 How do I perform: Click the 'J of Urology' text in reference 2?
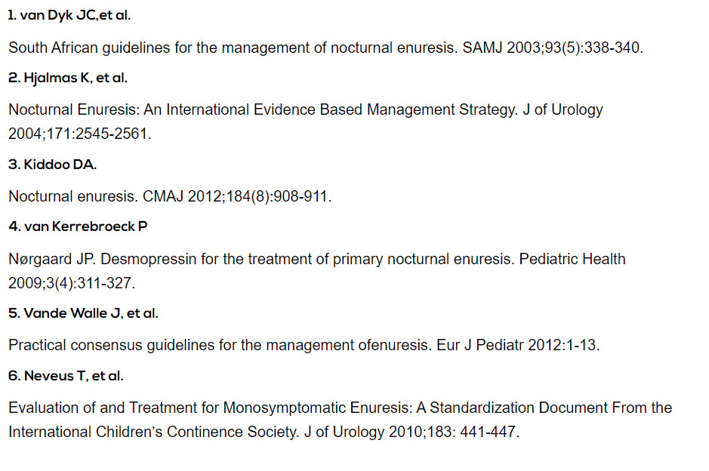[563, 110]
